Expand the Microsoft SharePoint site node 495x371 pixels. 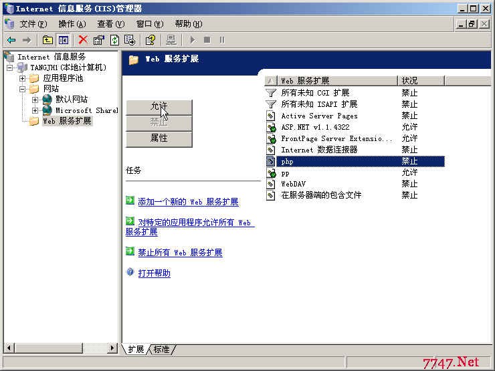pos(35,110)
